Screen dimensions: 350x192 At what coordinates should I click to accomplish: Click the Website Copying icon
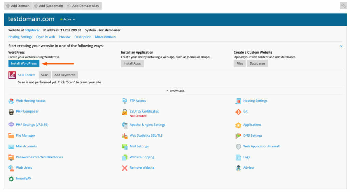click(x=125, y=157)
